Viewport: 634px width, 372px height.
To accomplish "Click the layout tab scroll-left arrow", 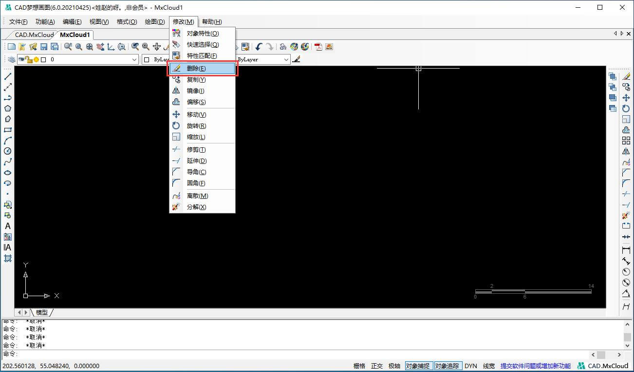I will coord(19,312).
